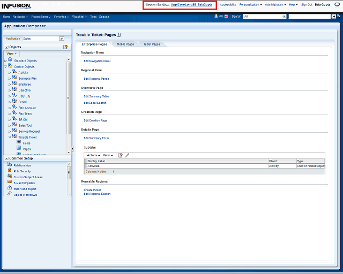Open the Actions menu in Subtabs
343x274 pixels.
coord(93,155)
